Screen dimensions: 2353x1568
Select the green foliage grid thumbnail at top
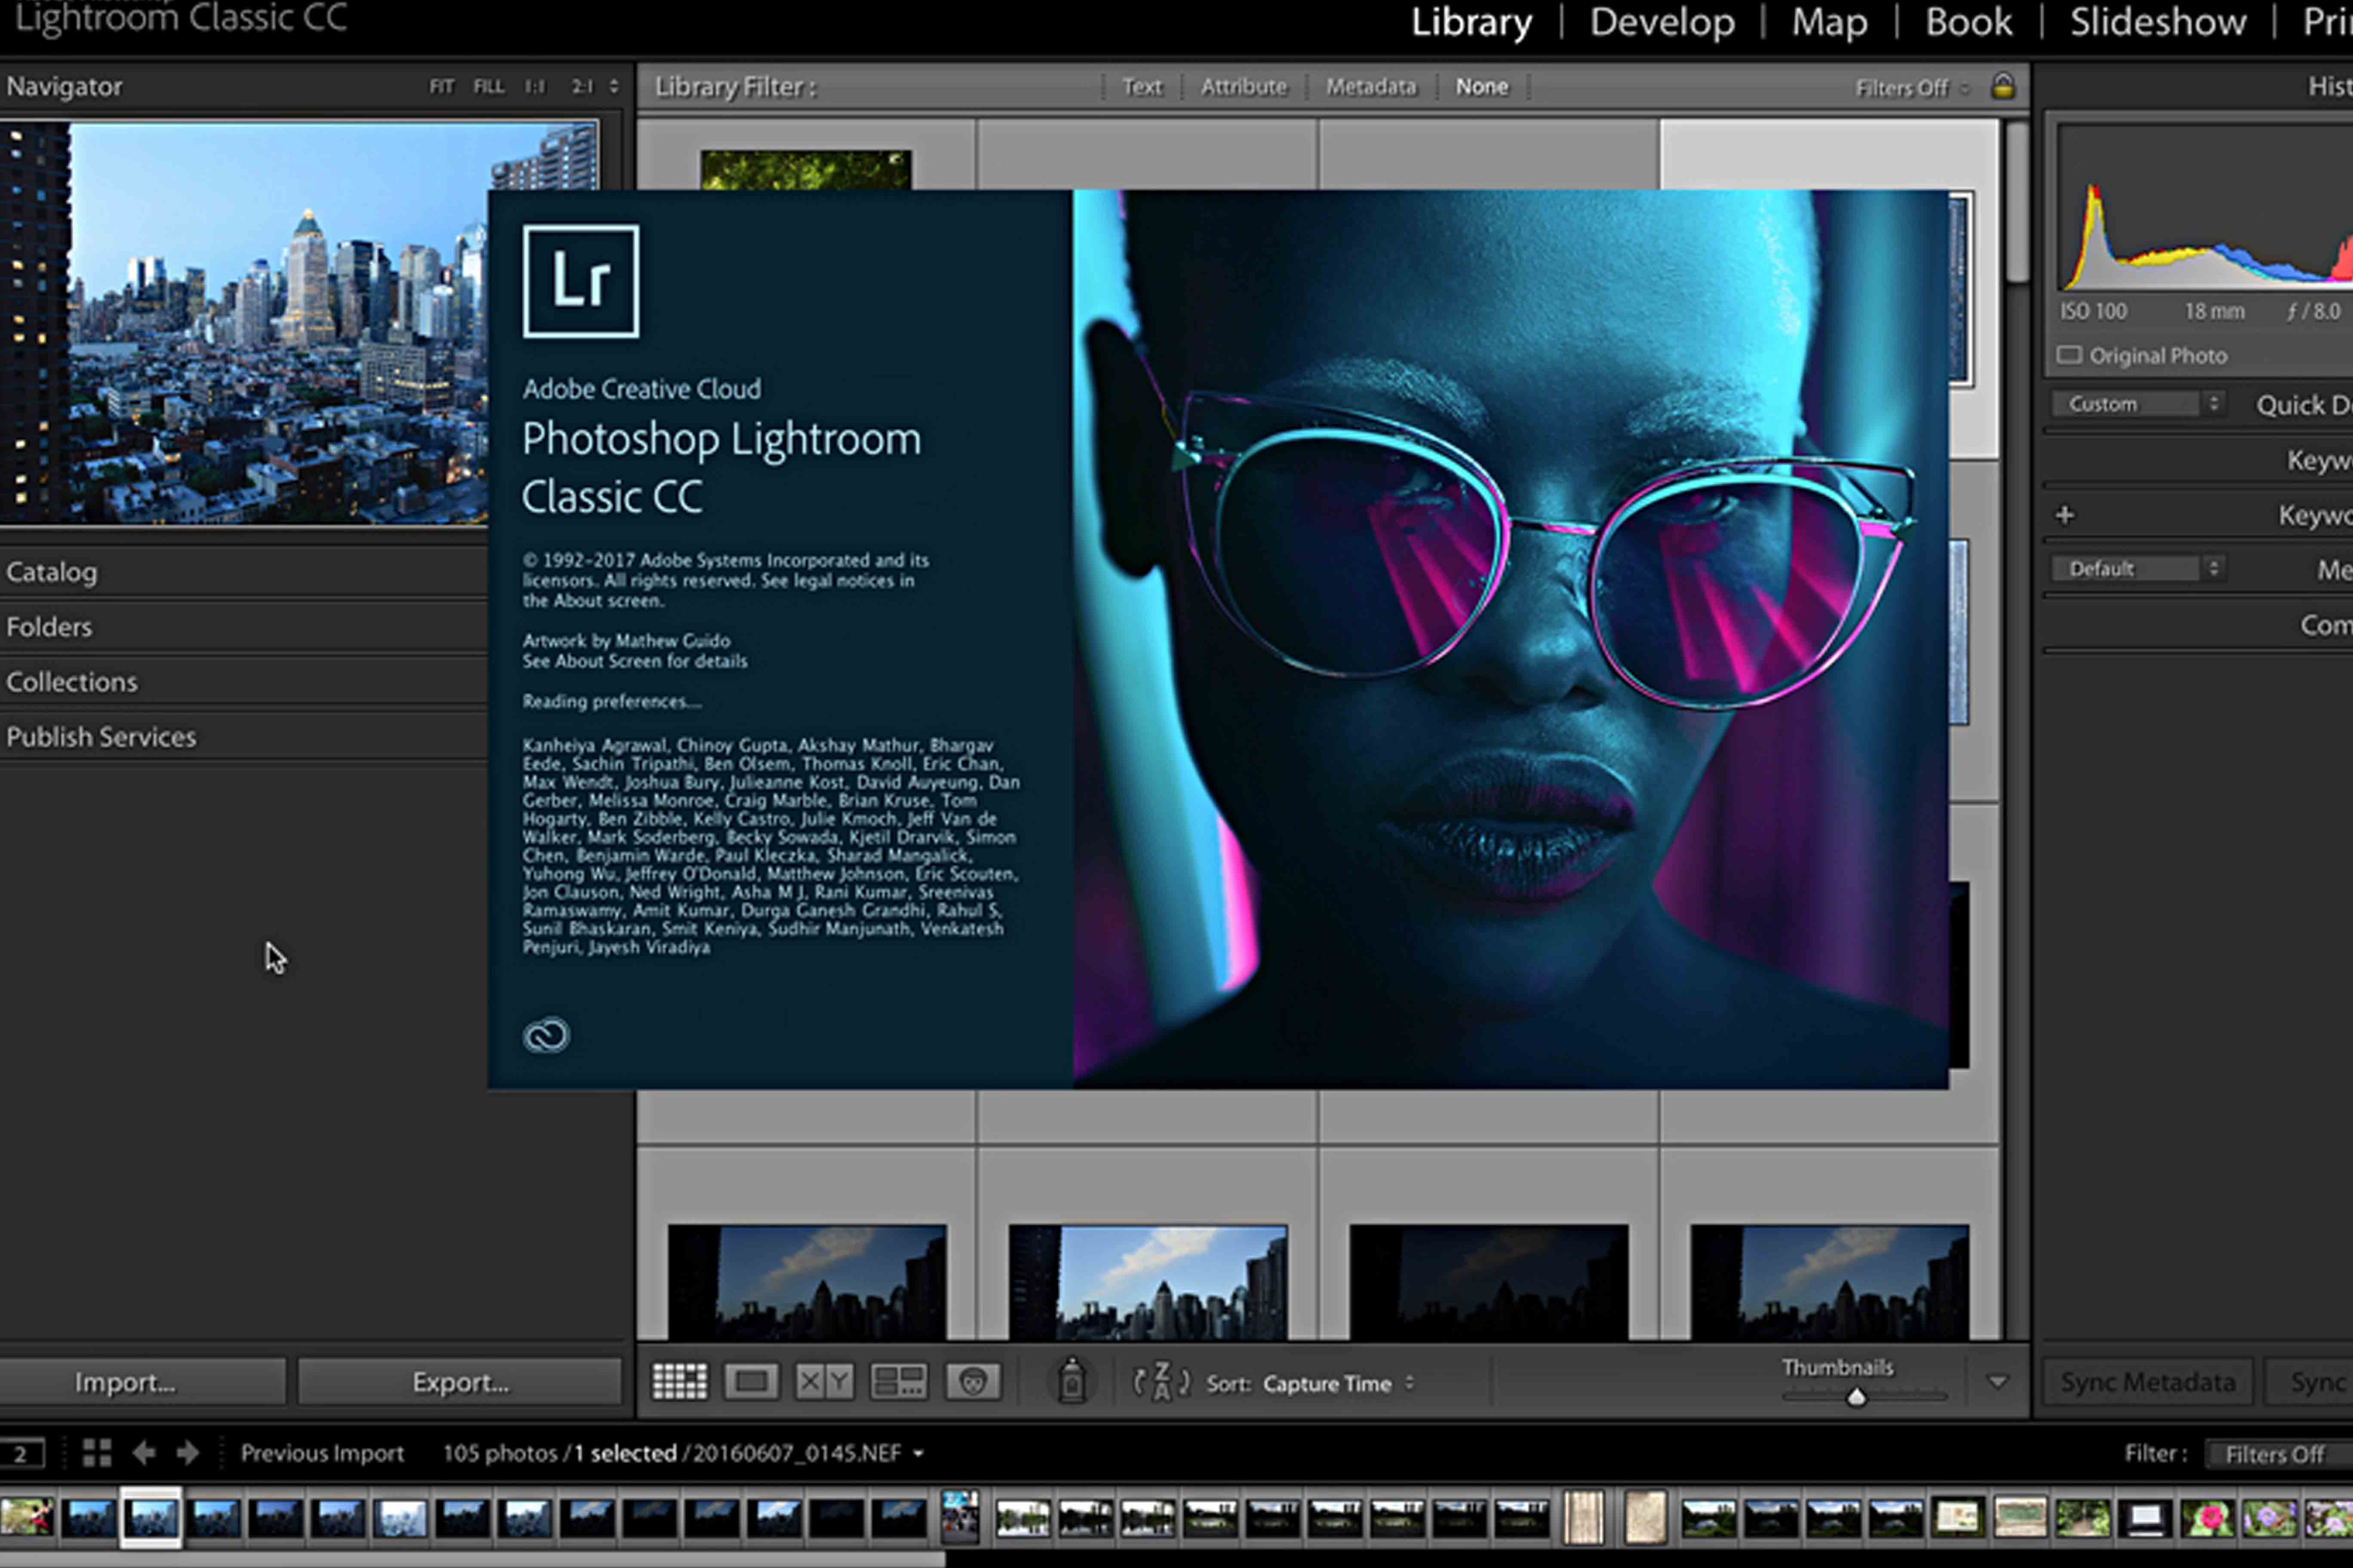point(805,170)
